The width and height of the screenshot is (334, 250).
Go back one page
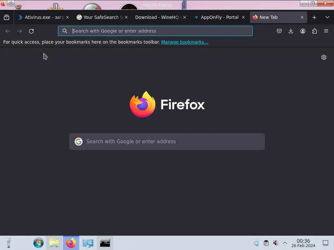coord(8,31)
